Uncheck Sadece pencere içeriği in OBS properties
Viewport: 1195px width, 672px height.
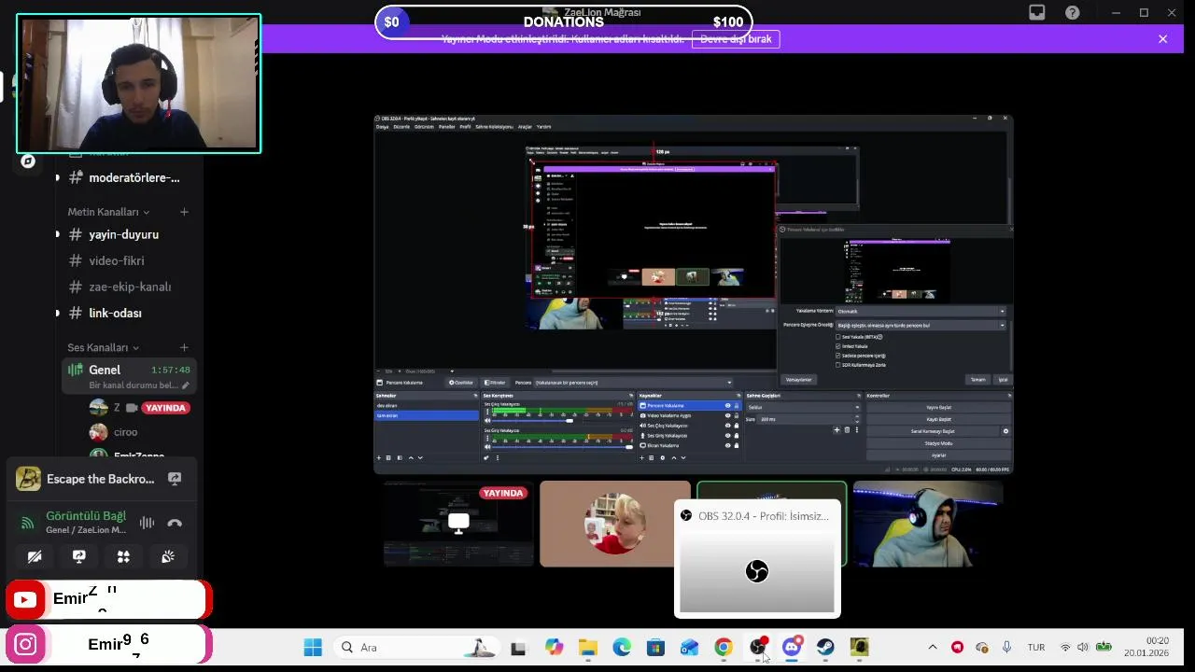click(x=838, y=356)
